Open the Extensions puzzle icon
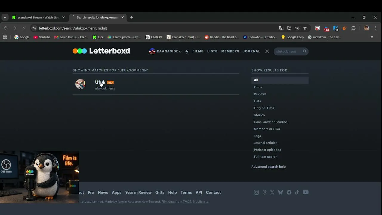Viewport: 382px width, 215px height. tap(353, 28)
